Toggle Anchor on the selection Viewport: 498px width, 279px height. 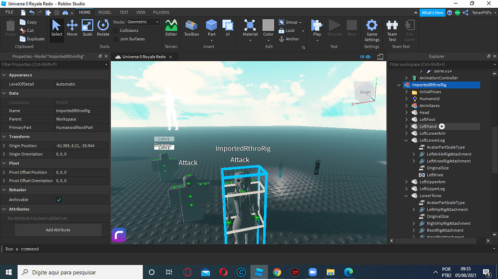291,39
